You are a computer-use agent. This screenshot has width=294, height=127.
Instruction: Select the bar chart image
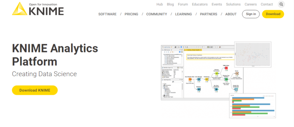(x=253, y=106)
